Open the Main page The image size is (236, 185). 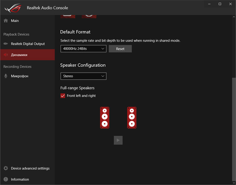(15, 21)
